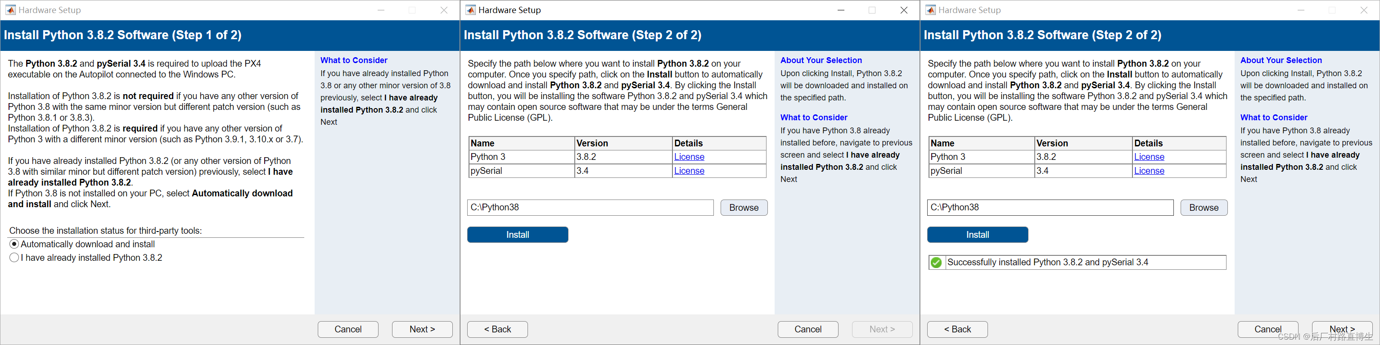Cancel the Step 1 of 2 window

coord(348,330)
